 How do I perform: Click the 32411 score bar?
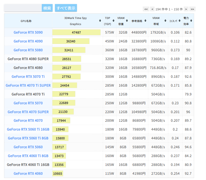(69, 50)
